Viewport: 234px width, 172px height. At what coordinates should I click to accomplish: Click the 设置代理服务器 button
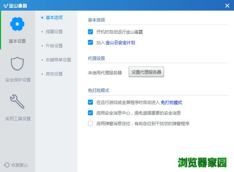(x=146, y=72)
